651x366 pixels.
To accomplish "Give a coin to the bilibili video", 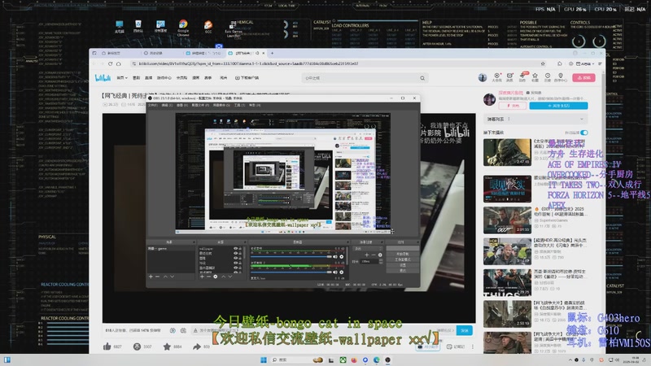I will click(137, 346).
